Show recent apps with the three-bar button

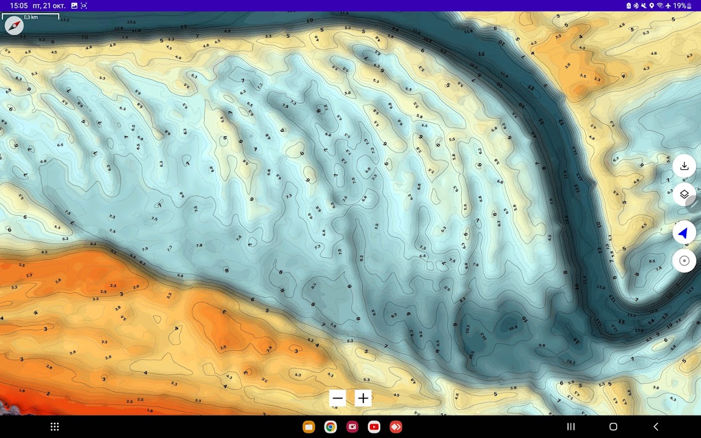point(571,427)
